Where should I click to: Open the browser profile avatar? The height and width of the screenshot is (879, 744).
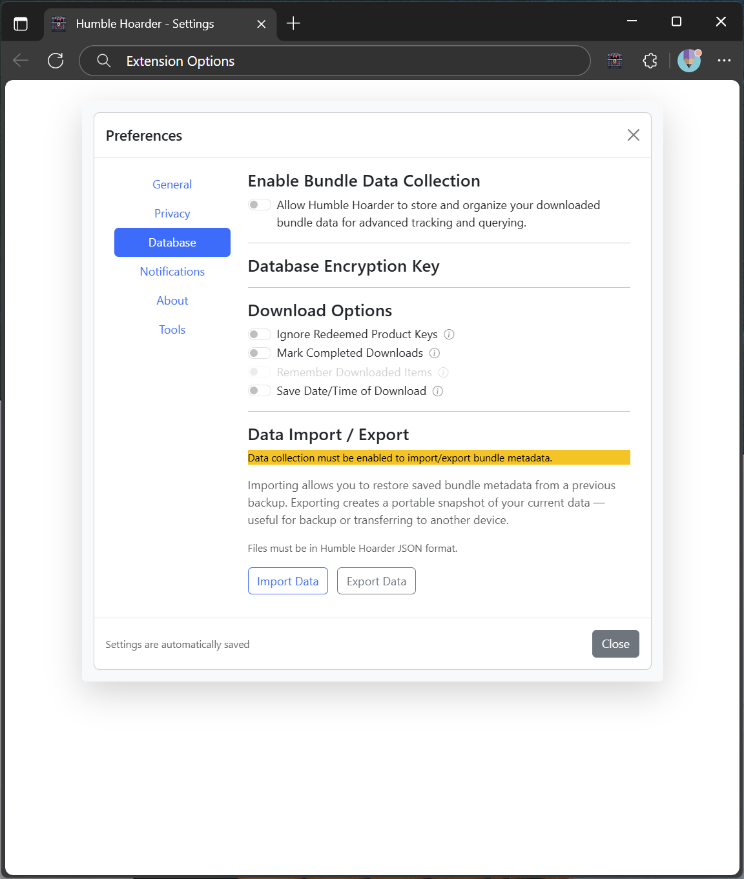[689, 61]
